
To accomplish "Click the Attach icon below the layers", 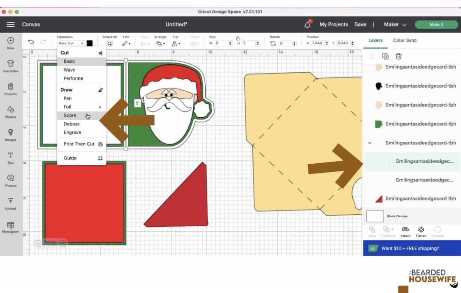I will pos(405,231).
